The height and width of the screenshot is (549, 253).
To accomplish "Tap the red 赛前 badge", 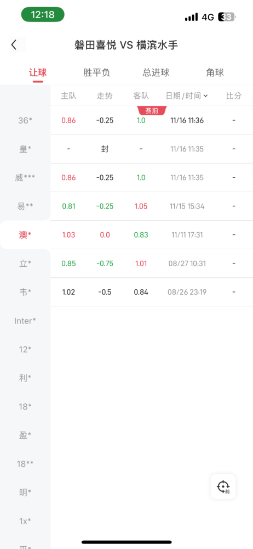I will pyautogui.click(x=152, y=111).
